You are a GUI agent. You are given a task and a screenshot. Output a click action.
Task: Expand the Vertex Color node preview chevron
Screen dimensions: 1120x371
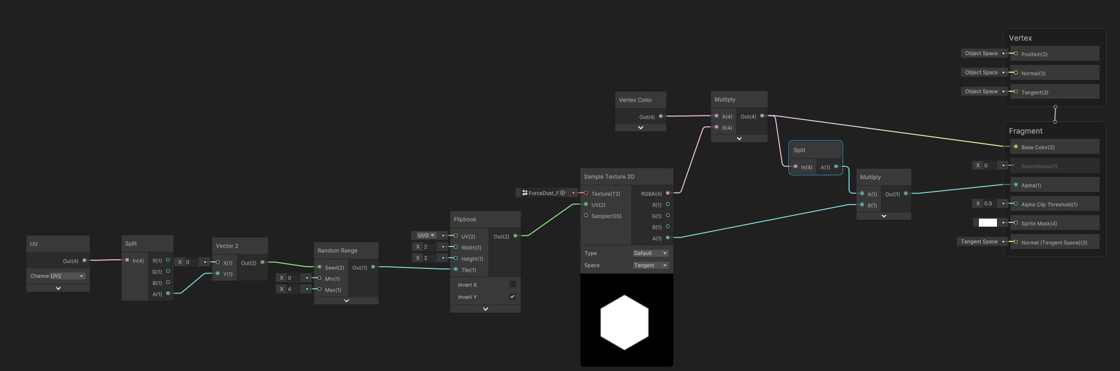640,128
